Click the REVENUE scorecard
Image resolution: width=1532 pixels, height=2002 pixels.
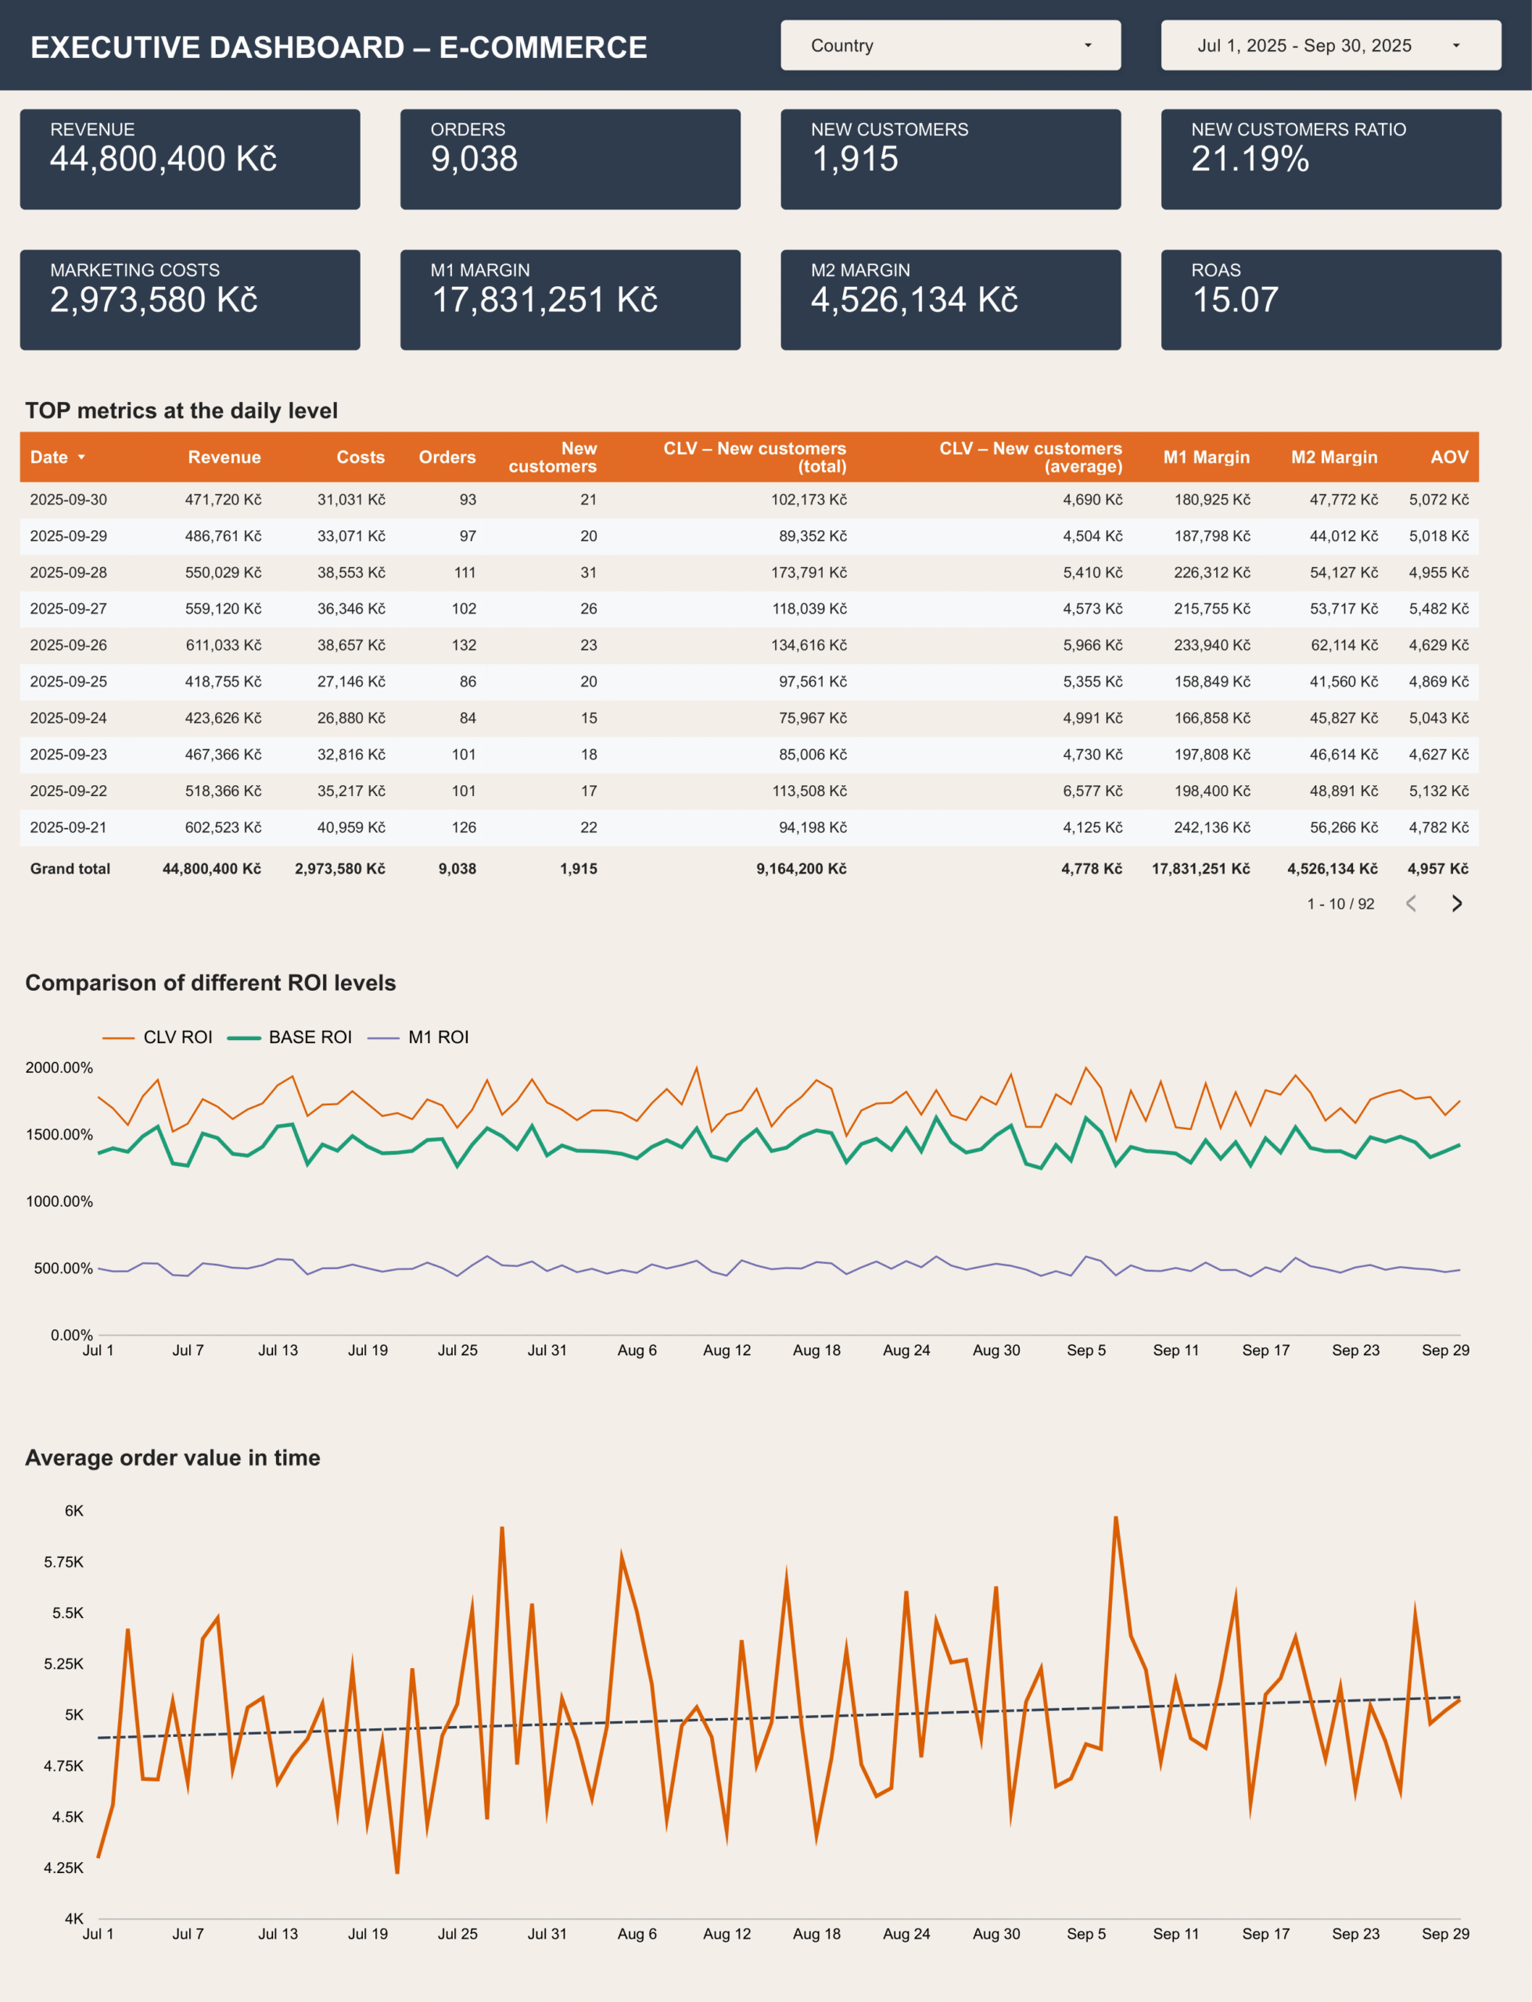(x=190, y=160)
